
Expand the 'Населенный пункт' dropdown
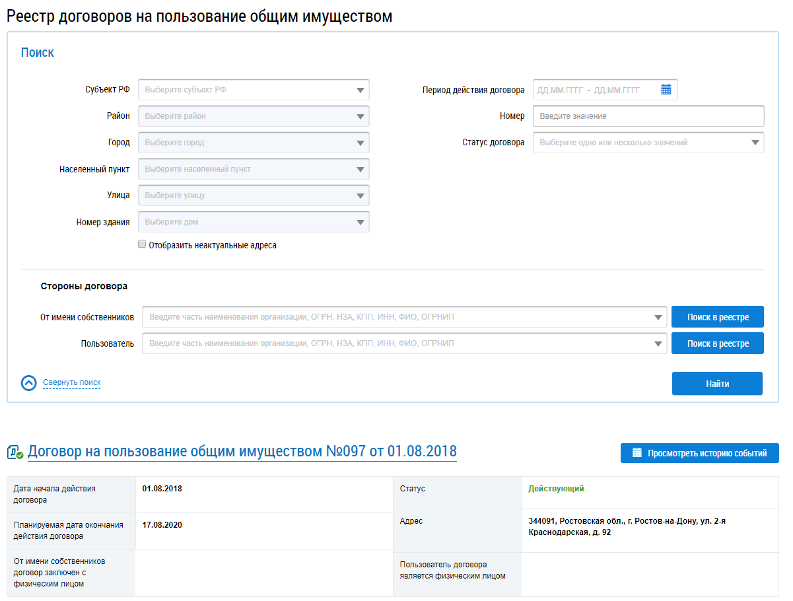tap(254, 169)
